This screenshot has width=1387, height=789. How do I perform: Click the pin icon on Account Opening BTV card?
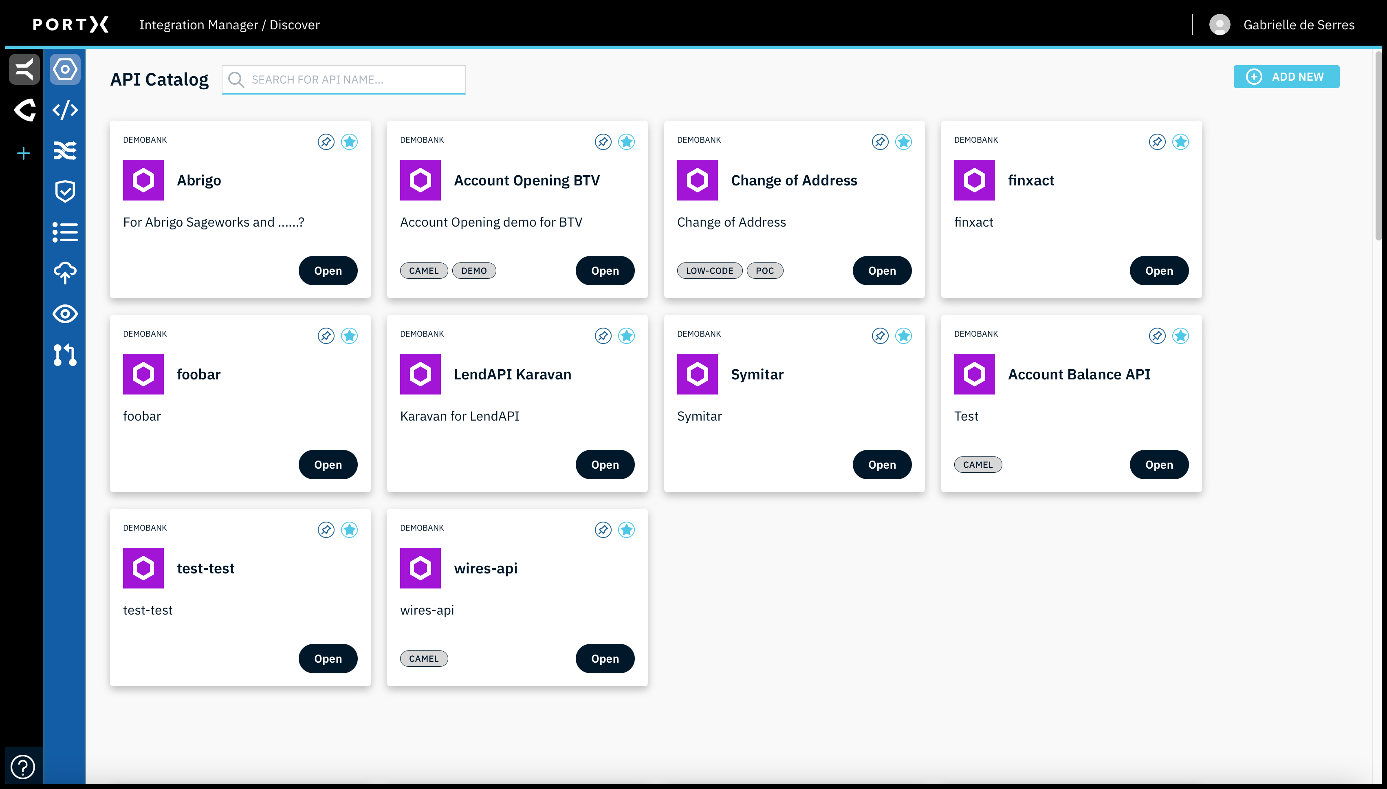pyautogui.click(x=603, y=142)
